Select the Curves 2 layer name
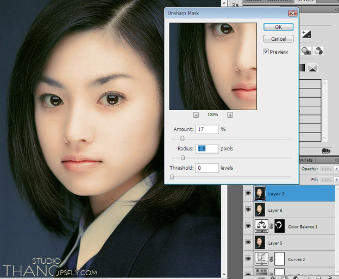The width and height of the screenshot is (339, 279). (297, 259)
